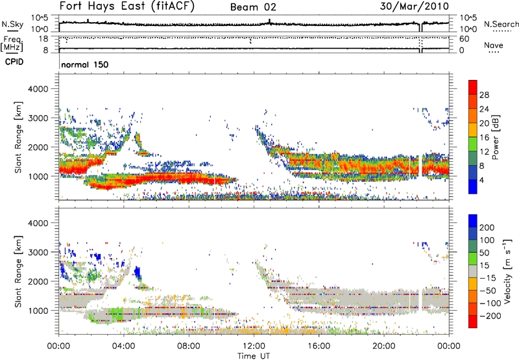Click the "1000" tick on the velocity panel
This screenshot has width=519, height=360.
coord(38,311)
